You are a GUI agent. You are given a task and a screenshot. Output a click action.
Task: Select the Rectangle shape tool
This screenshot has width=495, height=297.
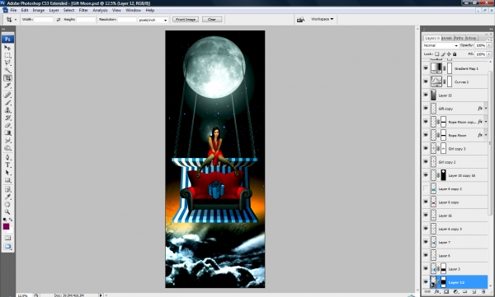click(x=7, y=180)
